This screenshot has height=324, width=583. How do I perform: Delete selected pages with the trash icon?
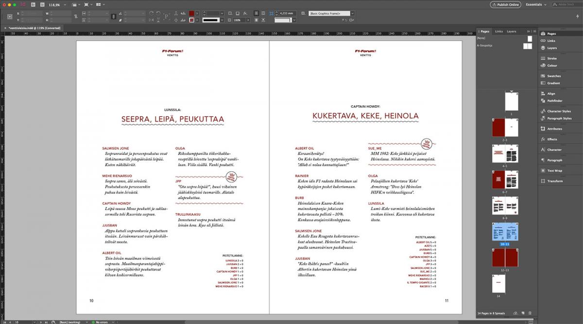pyautogui.click(x=530, y=313)
